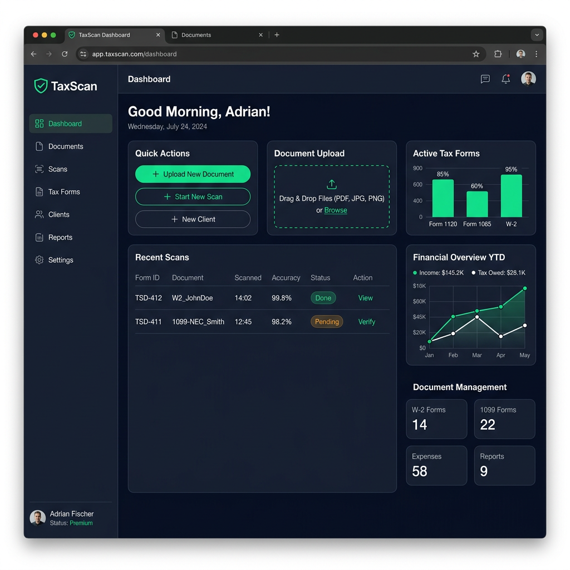Go to Documents in the sidebar
Image resolution: width=570 pixels, height=570 pixels.
pos(71,146)
